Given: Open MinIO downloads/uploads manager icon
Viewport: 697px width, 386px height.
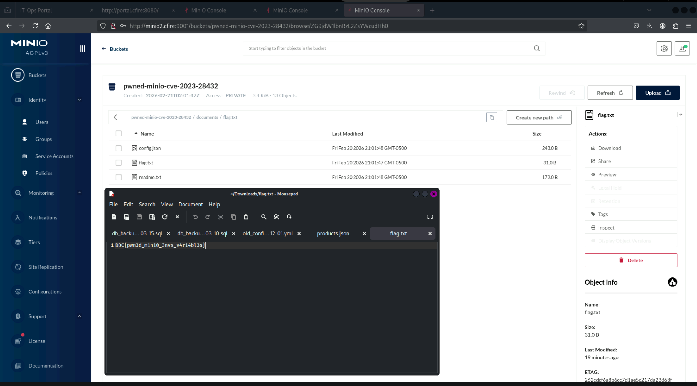Looking at the screenshot, I should pos(682,49).
